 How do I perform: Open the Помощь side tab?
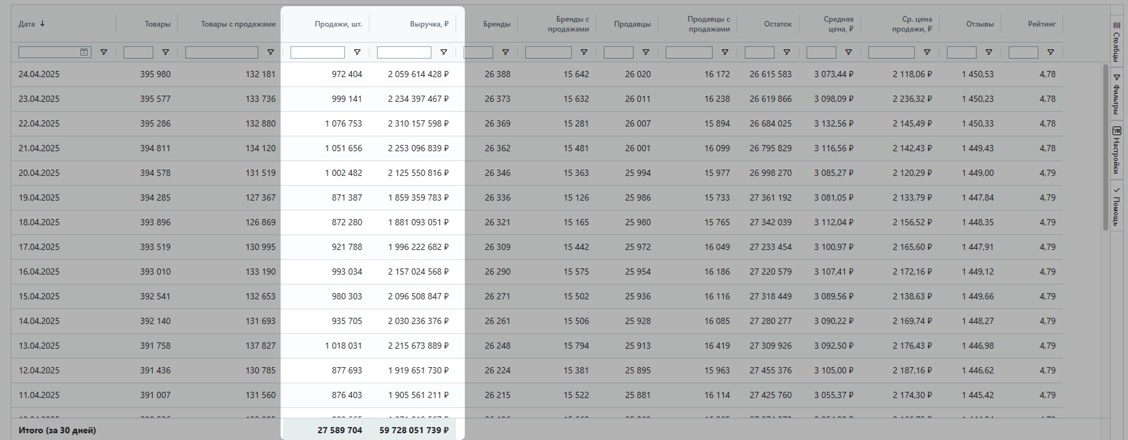click(1116, 206)
